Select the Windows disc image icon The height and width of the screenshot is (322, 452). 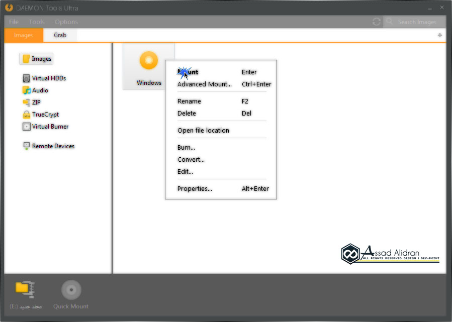[149, 60]
